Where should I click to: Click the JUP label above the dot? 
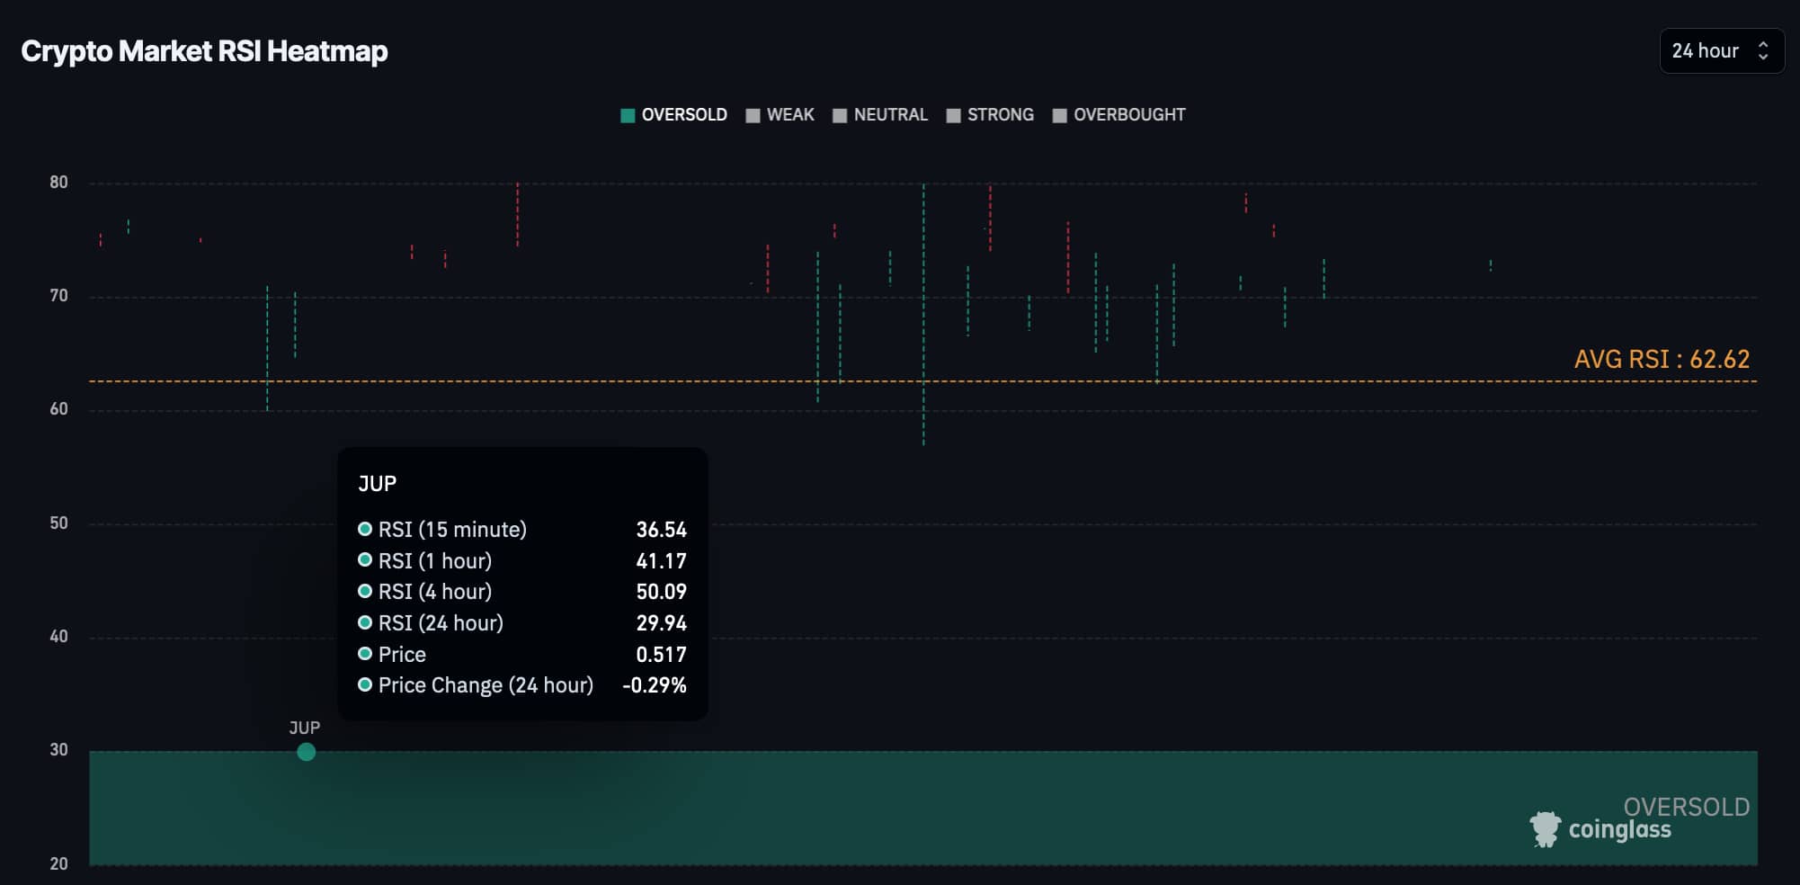coord(304,728)
